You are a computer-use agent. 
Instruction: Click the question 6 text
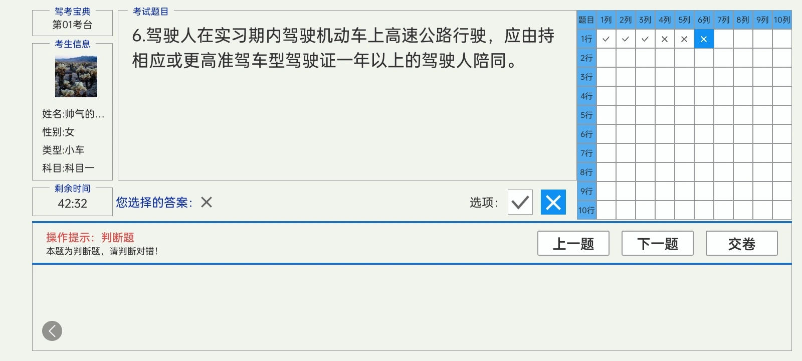pyautogui.click(x=343, y=48)
